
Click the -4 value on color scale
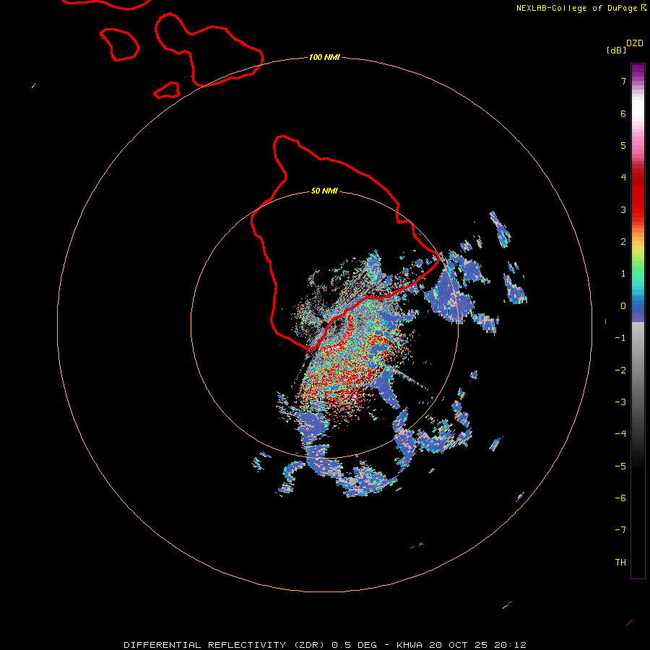[x=620, y=434]
